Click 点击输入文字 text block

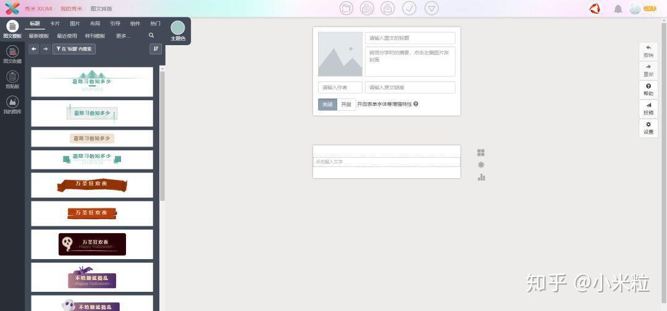387,162
